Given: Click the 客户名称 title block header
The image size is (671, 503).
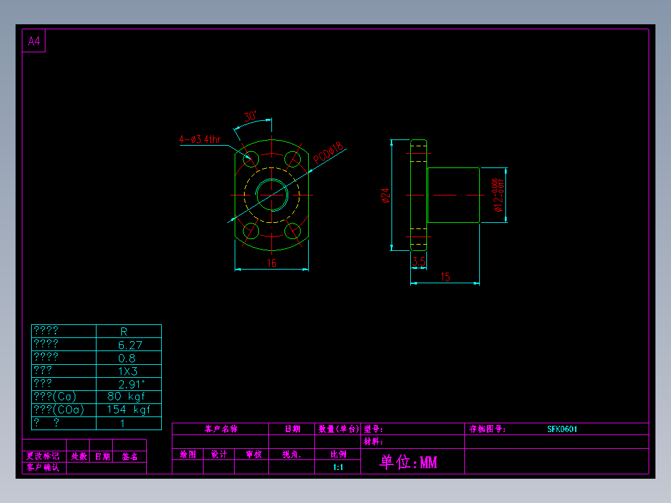Looking at the screenshot, I should coord(221,429).
